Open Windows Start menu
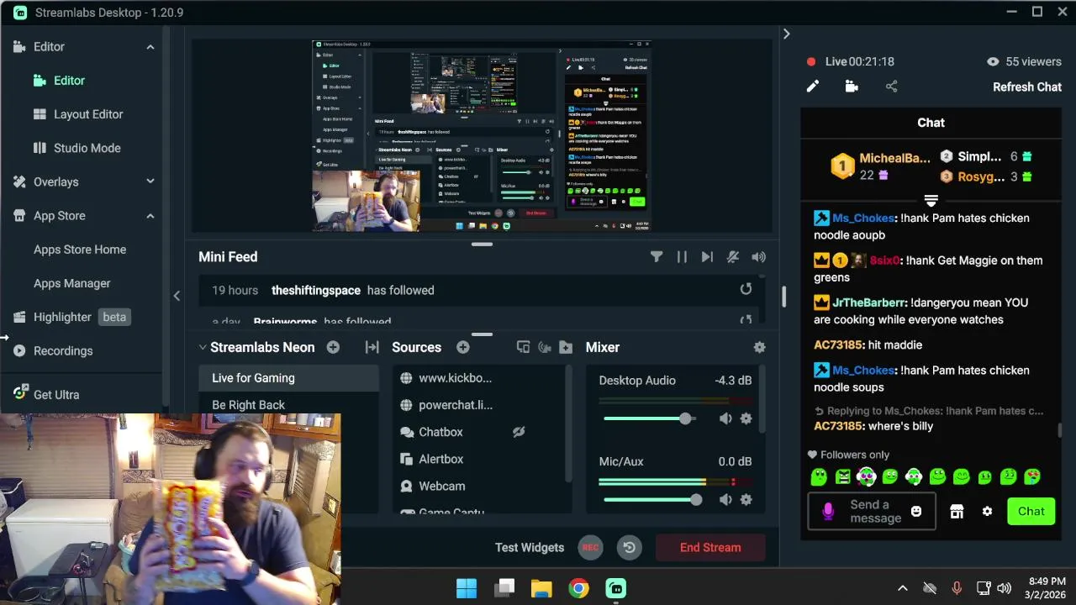 click(467, 588)
